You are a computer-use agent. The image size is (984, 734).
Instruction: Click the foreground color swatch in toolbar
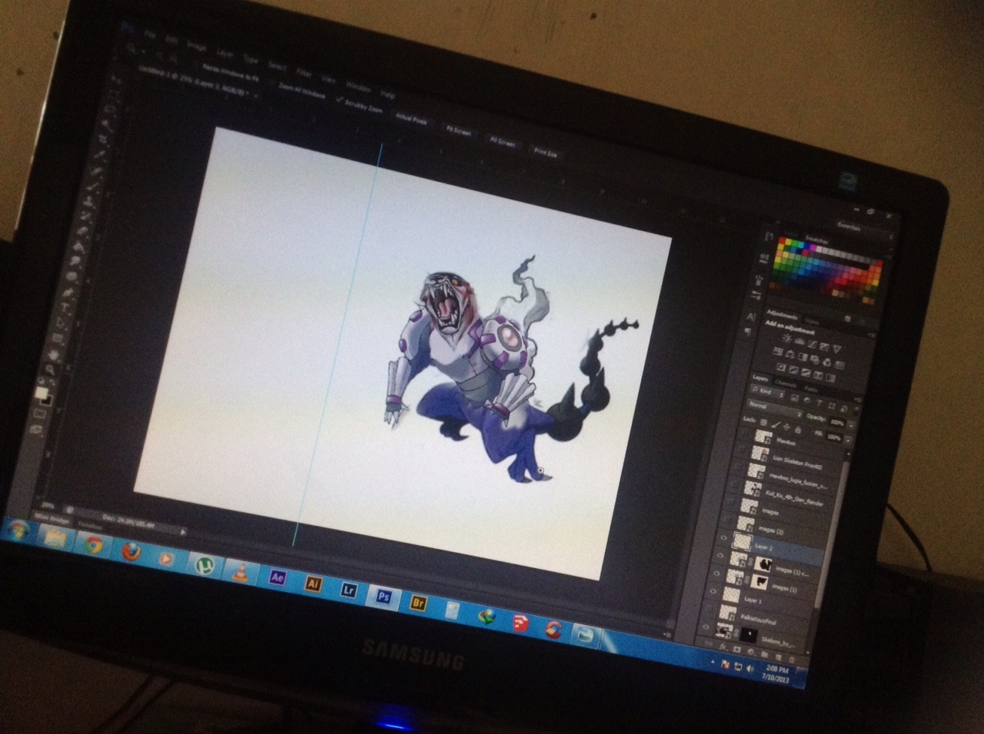(40, 394)
